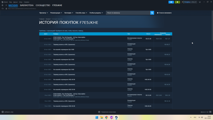The height and width of the screenshot is (120, 213).
Task: Open the taskbar clock showing 22:41
Action: [208, 117]
